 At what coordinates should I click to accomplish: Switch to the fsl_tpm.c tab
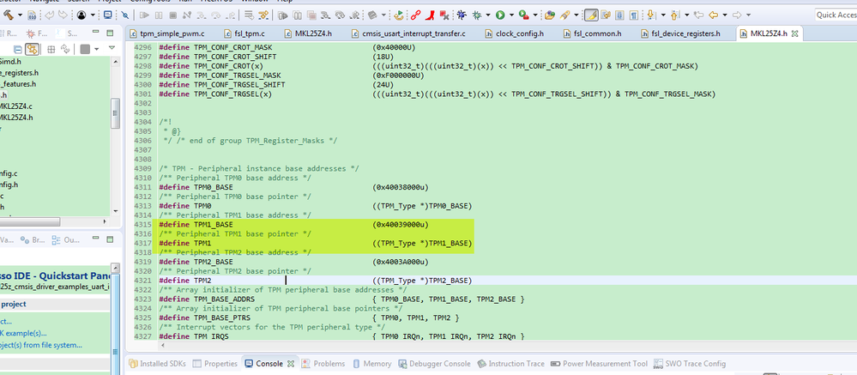(x=244, y=33)
